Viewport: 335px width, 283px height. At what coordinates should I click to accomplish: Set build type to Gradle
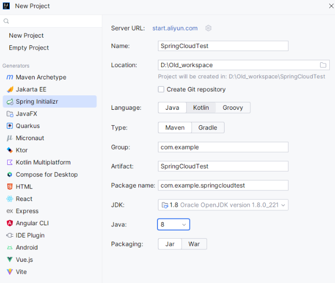pos(208,128)
